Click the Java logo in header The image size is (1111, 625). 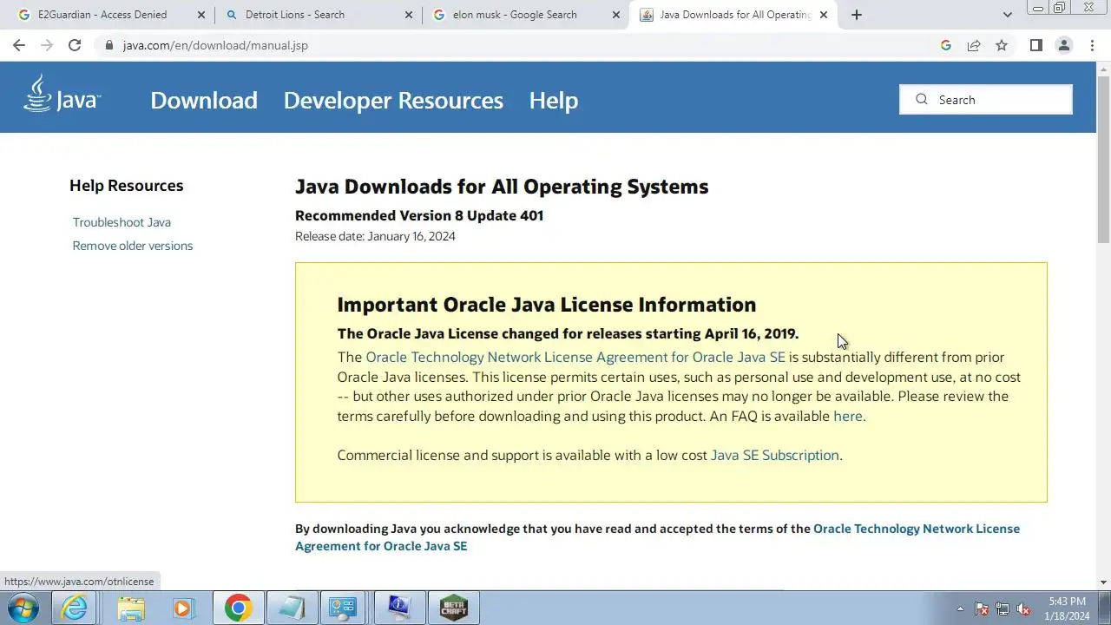click(62, 95)
